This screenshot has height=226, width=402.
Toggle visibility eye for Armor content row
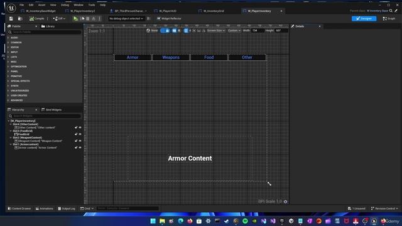(x=80, y=148)
